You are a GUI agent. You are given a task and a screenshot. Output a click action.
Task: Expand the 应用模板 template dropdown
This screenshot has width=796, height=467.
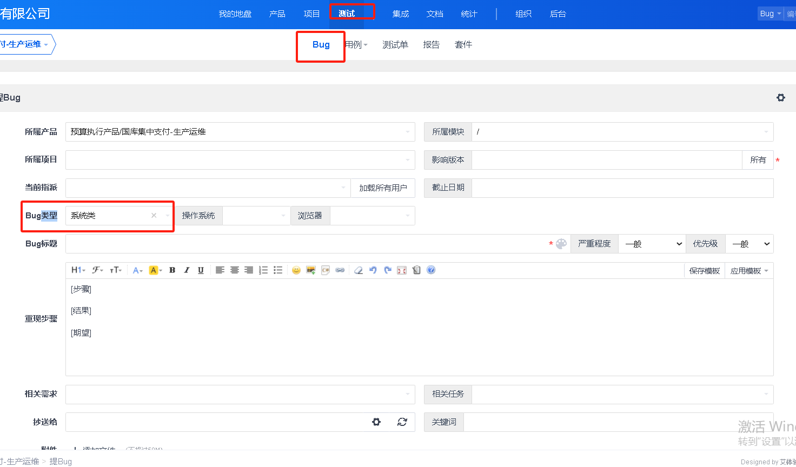click(x=749, y=271)
